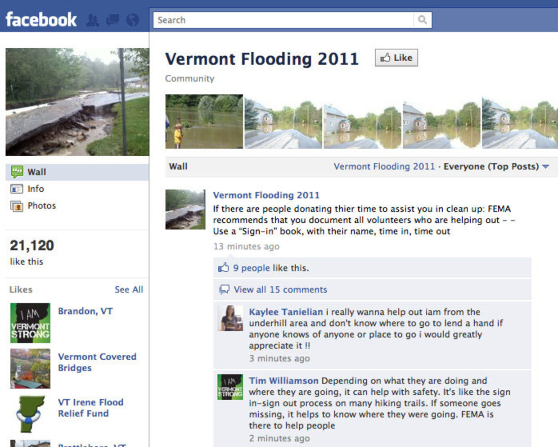The height and width of the screenshot is (447, 558).
Task: Open the first flood photo with child
Action: click(204, 122)
